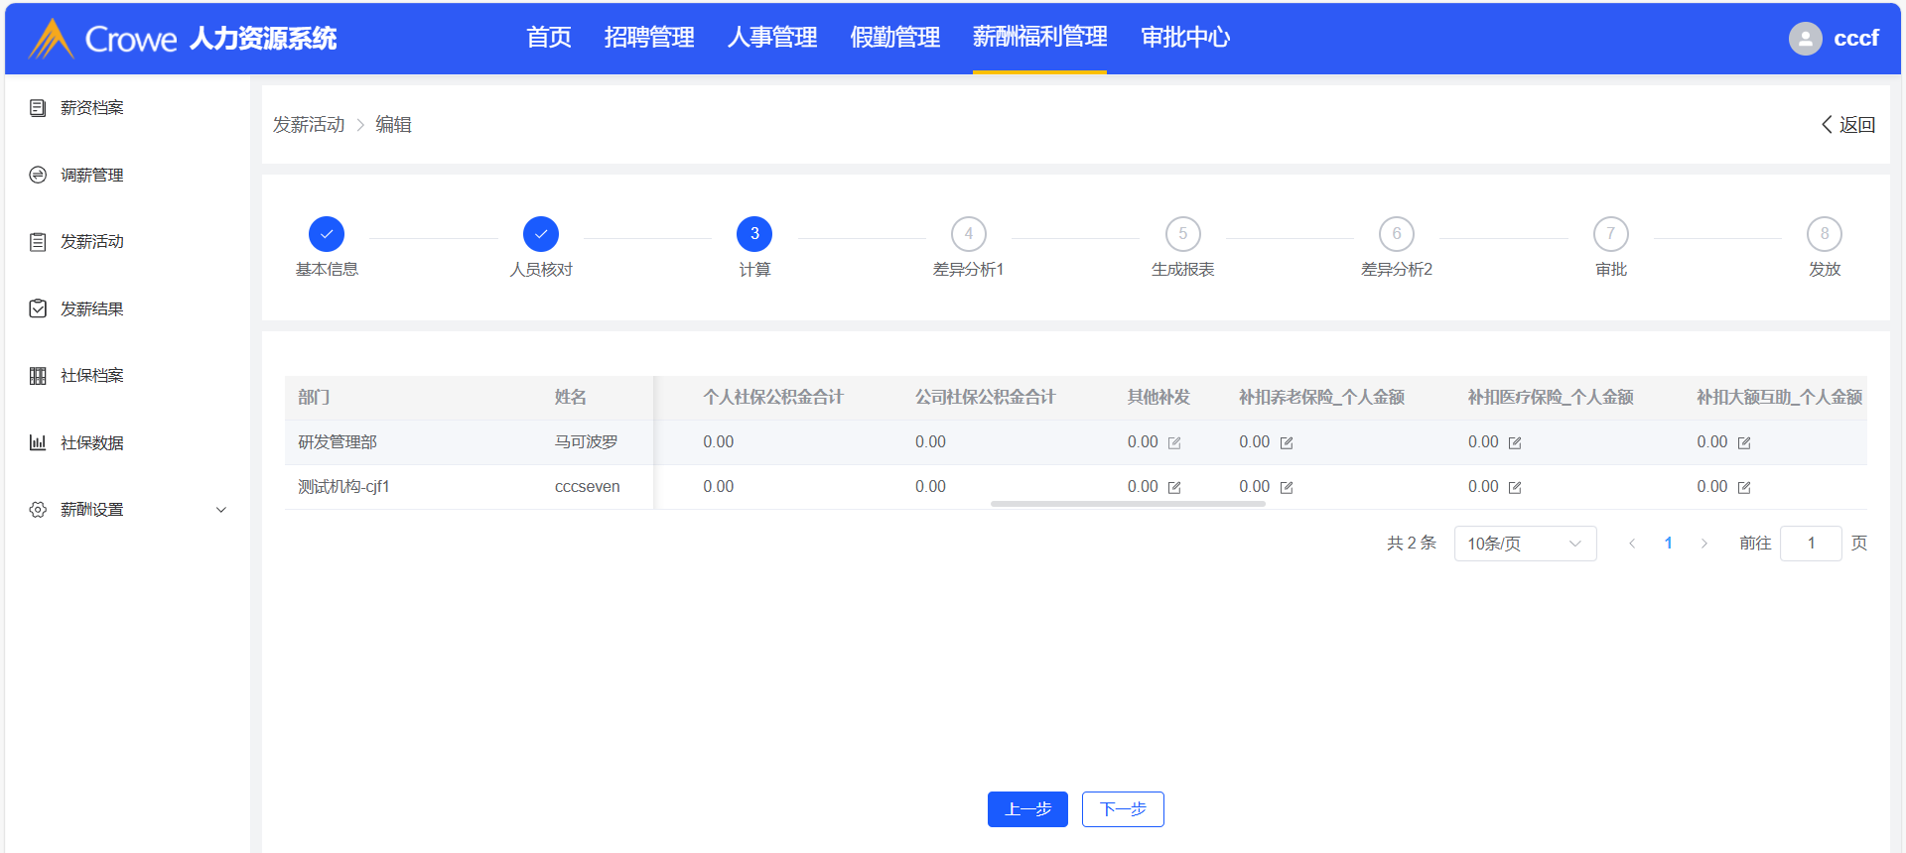Viewport: 1906px width, 853px height.
Task: Switch to 审批中心 in the top navigation
Action: tap(1185, 38)
